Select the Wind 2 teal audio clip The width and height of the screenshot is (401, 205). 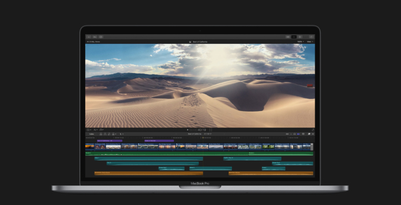point(211,169)
